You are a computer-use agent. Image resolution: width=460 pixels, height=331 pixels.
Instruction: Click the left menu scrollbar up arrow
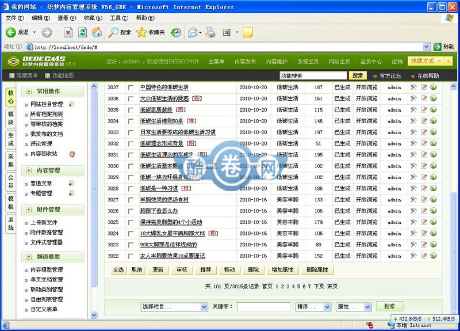[x=94, y=86]
